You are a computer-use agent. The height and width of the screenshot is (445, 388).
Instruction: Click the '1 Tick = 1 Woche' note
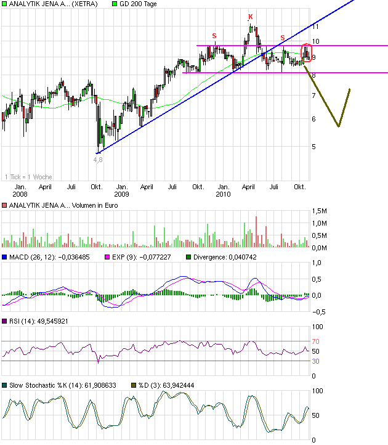tap(28, 177)
